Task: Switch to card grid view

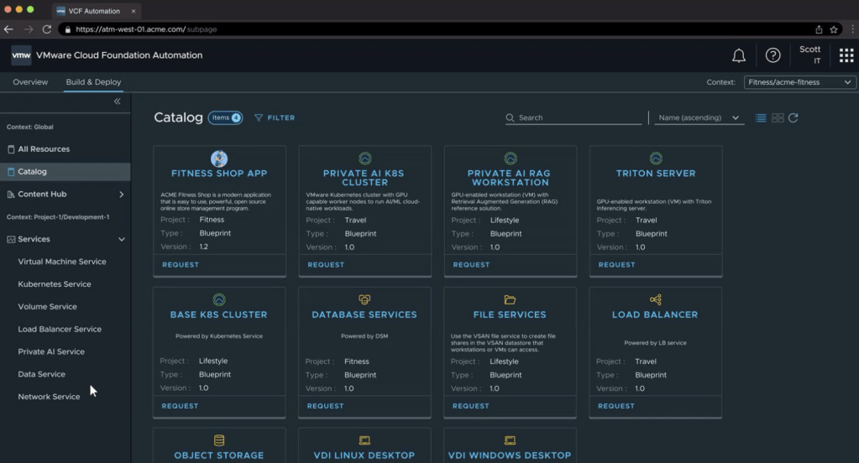Action: [x=778, y=118]
